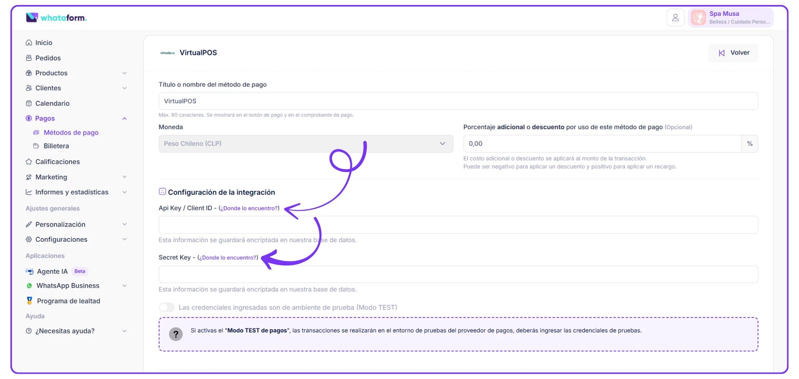
Task: Click the Inicio home icon
Action: (x=29, y=43)
